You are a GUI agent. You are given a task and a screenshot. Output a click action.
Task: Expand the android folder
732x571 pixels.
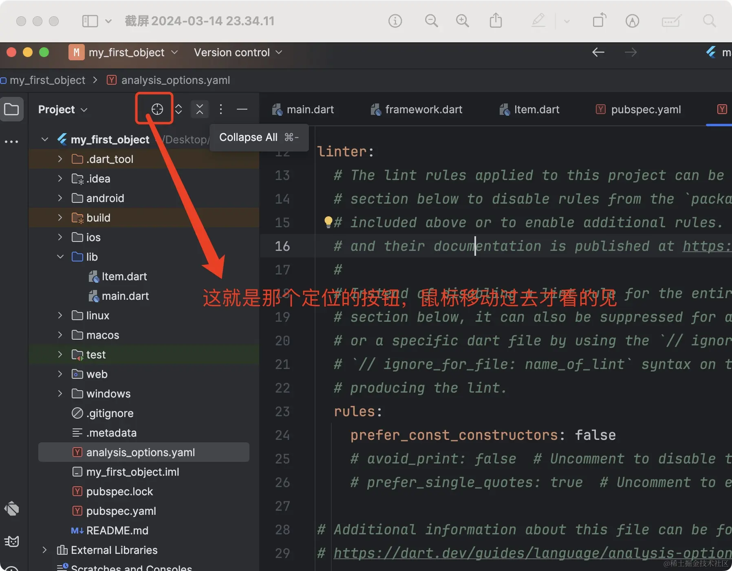[x=60, y=198]
